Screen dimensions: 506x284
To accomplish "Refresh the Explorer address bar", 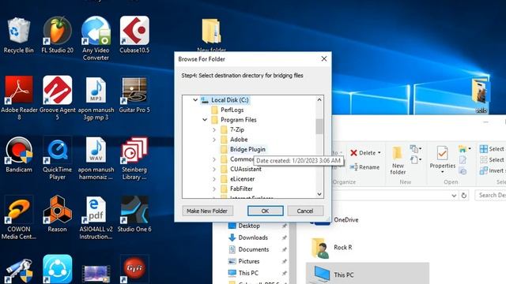I will [x=464, y=196].
